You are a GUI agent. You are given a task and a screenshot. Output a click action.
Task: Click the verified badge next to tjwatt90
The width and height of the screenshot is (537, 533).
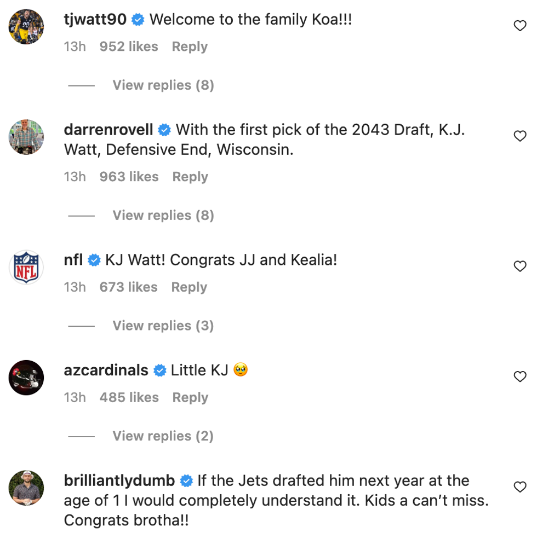click(137, 19)
